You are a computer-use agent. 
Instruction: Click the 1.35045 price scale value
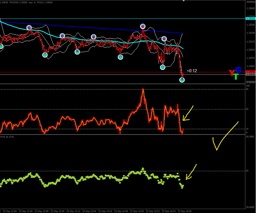(251, 50)
